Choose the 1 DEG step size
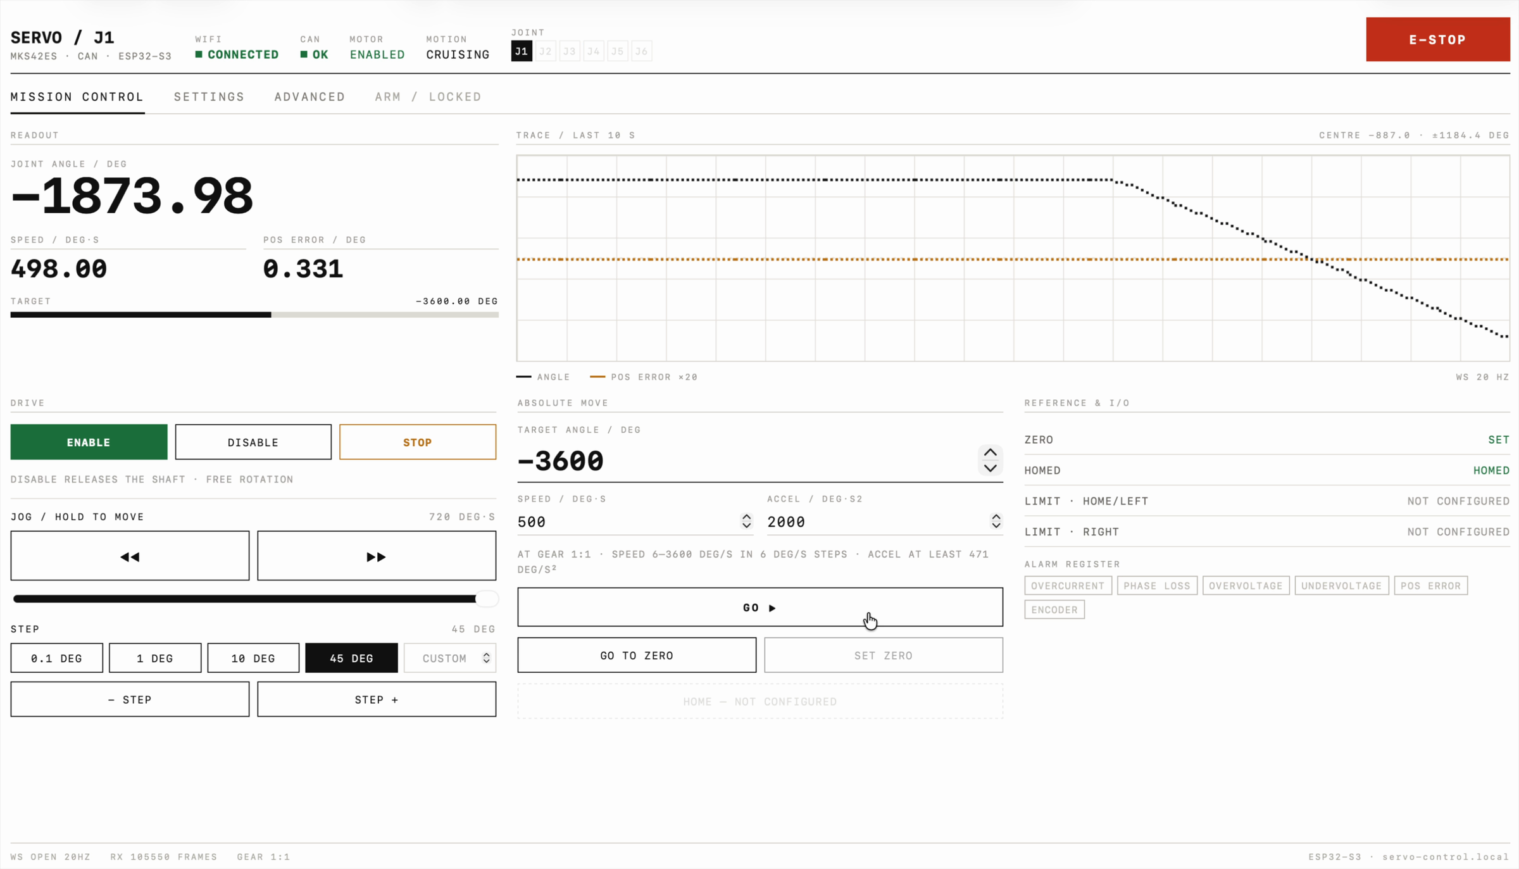This screenshot has width=1519, height=869. [155, 658]
